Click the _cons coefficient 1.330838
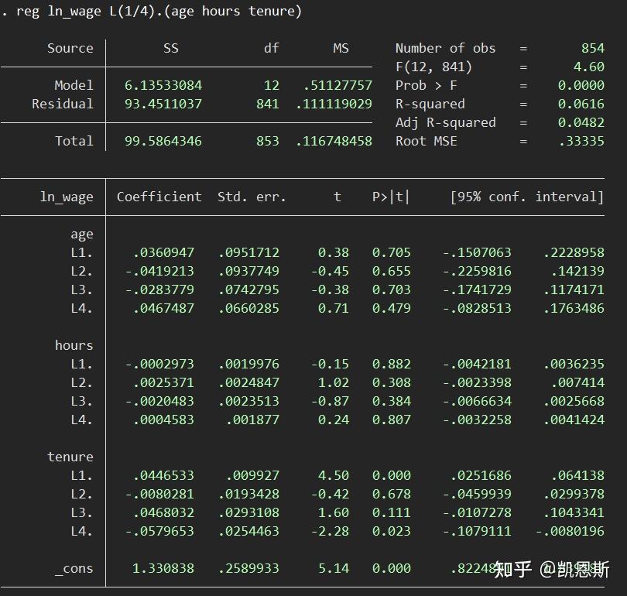This screenshot has height=596, width=627. pos(163,567)
